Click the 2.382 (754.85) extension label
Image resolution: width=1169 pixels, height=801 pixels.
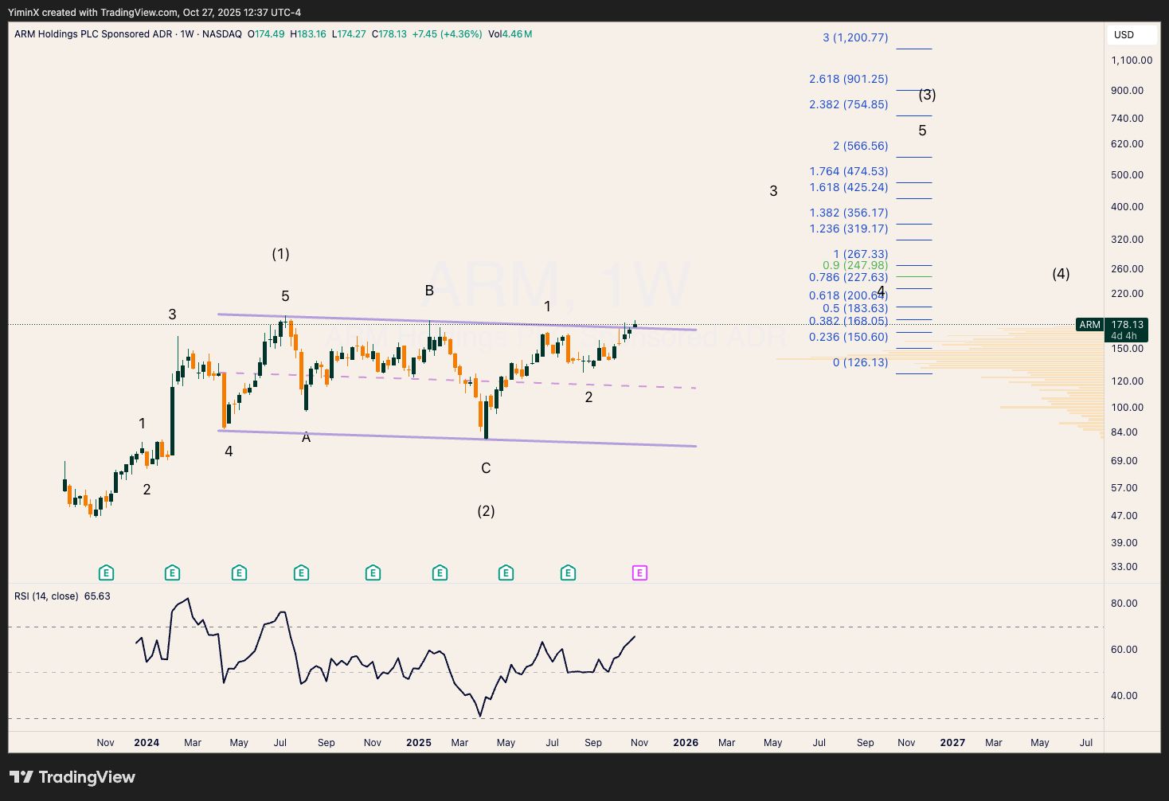click(x=848, y=104)
